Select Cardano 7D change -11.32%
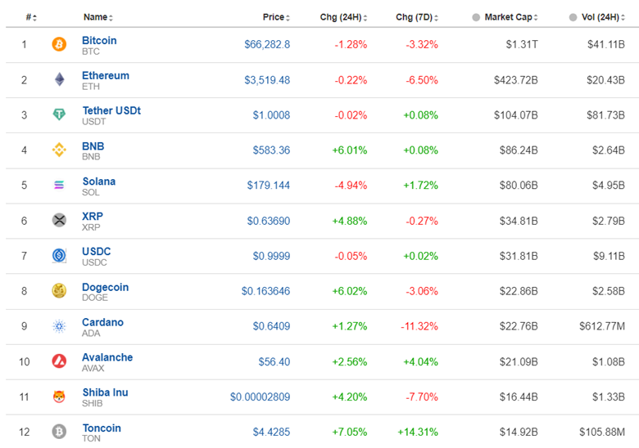639x448 pixels. point(419,326)
